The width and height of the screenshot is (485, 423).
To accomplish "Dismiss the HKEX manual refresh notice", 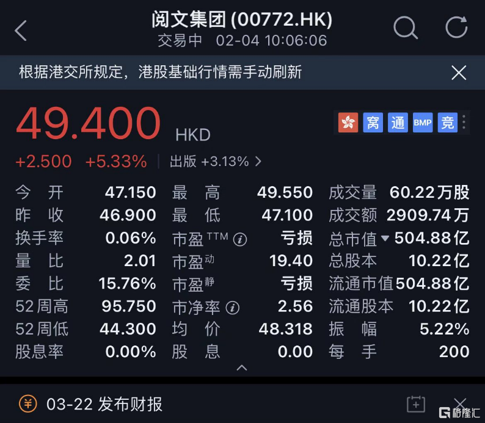I will [x=459, y=73].
